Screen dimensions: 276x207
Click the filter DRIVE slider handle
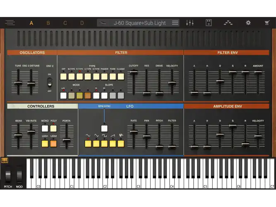(159, 93)
